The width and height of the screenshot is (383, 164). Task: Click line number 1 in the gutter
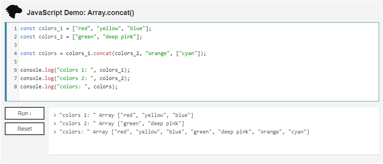(15, 29)
